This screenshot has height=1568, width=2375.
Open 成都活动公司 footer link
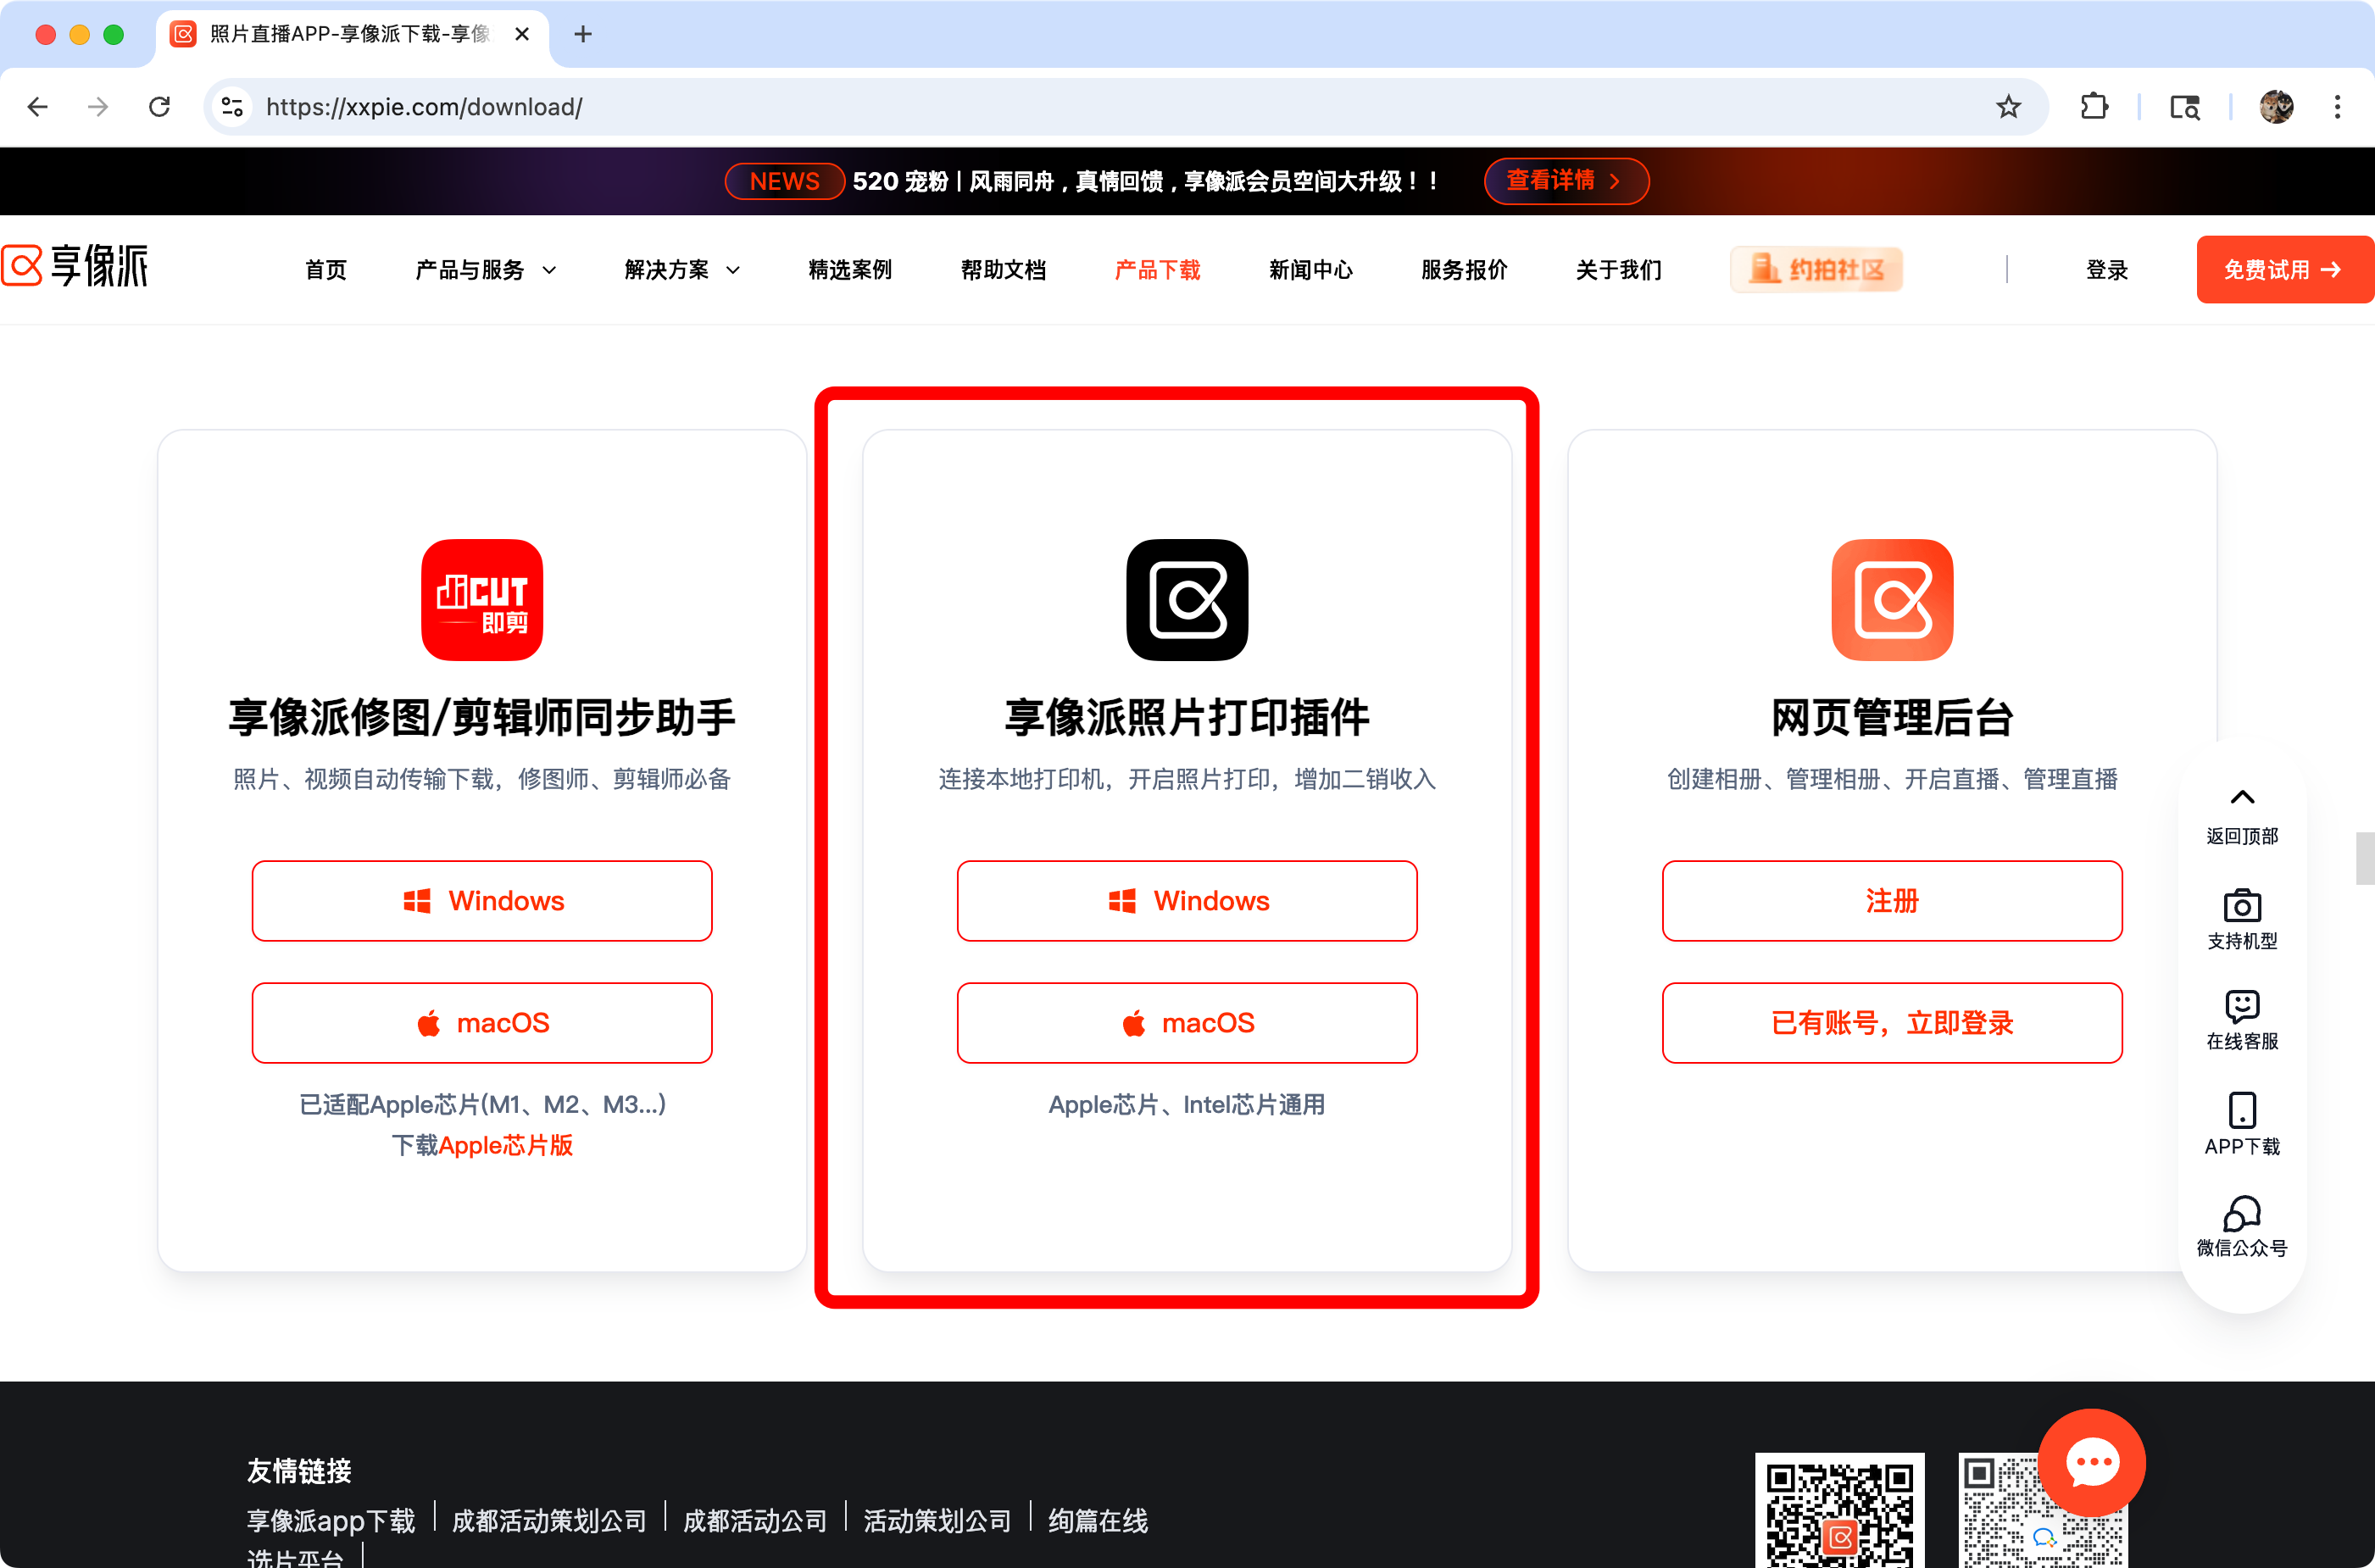coord(755,1521)
